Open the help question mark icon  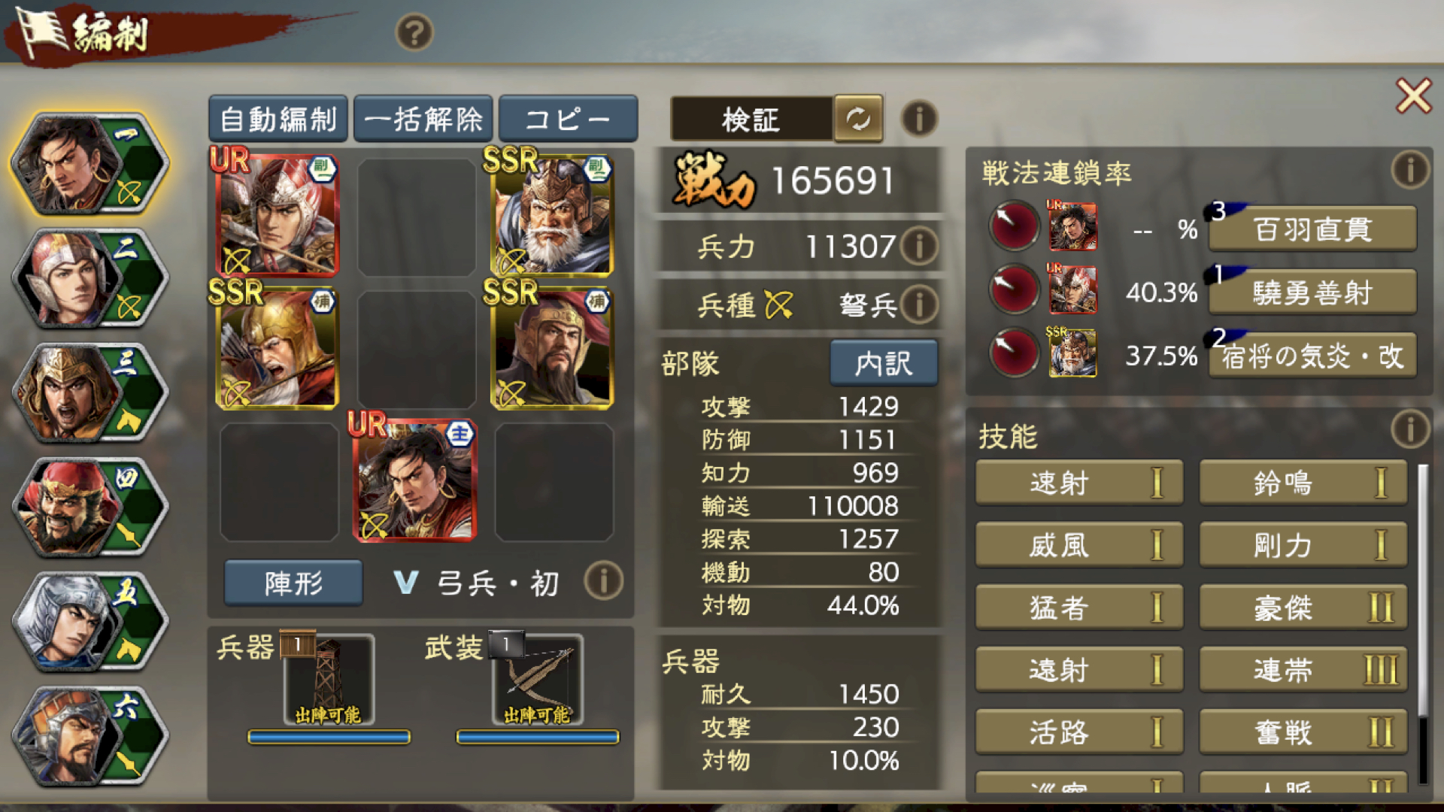(414, 32)
